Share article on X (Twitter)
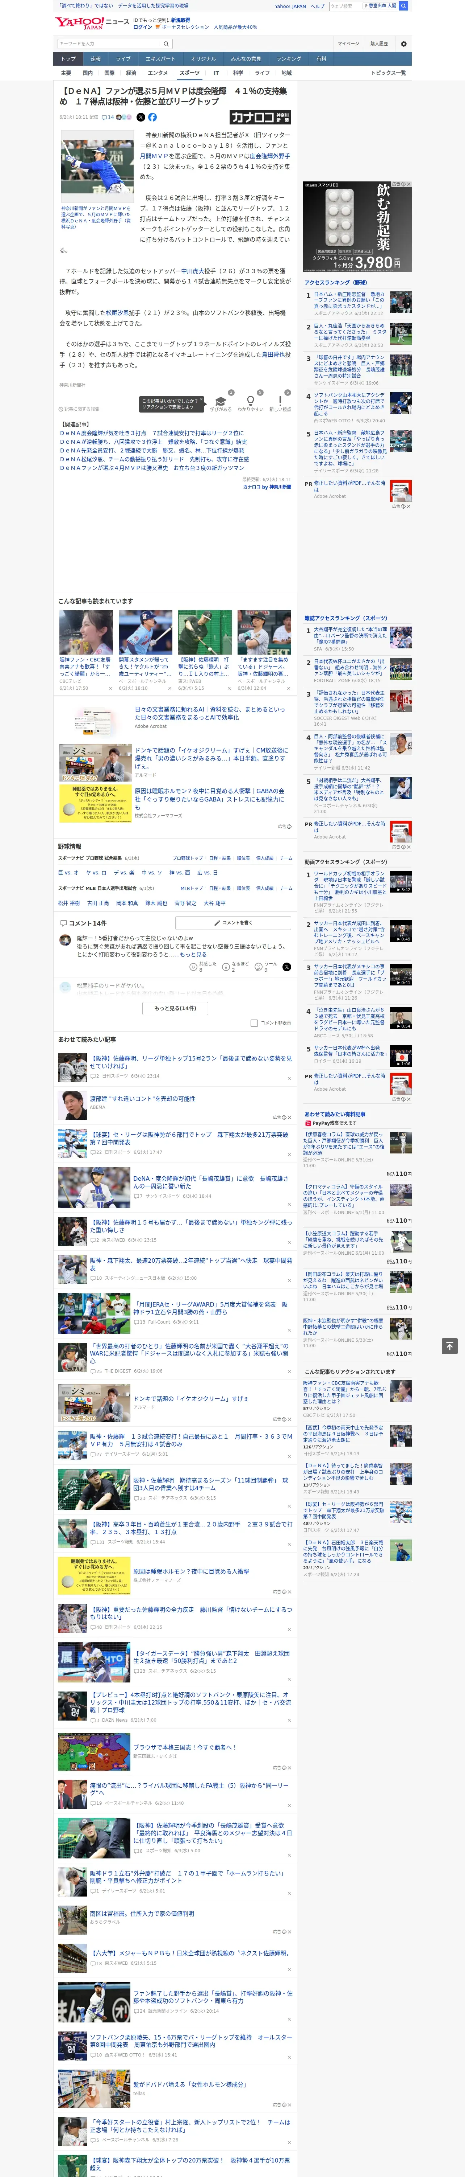465x2177 pixels. (141, 118)
